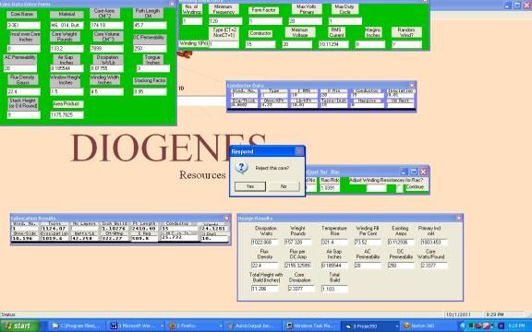The height and width of the screenshot is (332, 532).
Task: Select the winding Type (CT/NonCT) field
Action: pyautogui.click(x=224, y=44)
